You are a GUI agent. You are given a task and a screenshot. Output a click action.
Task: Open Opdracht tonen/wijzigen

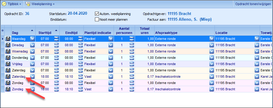pyautogui.click(x=253, y=4)
